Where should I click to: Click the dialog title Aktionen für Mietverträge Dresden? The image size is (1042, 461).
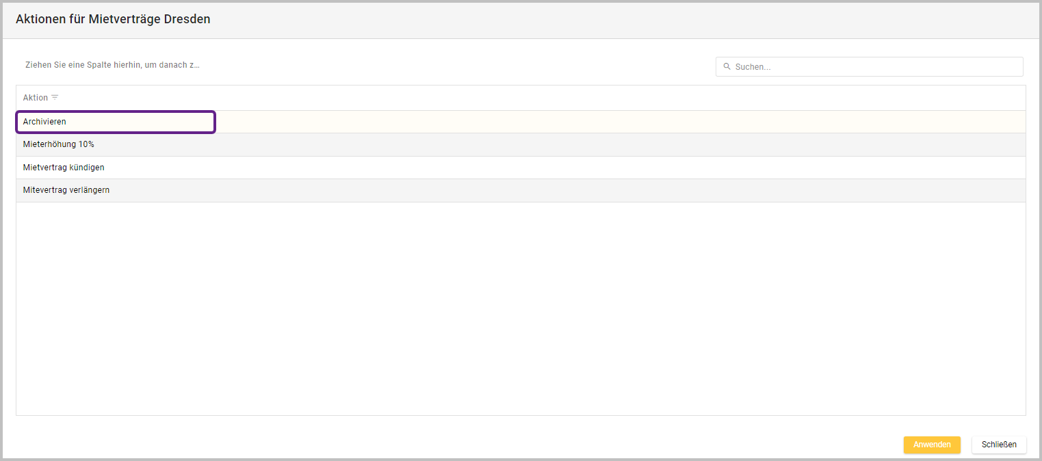[113, 19]
